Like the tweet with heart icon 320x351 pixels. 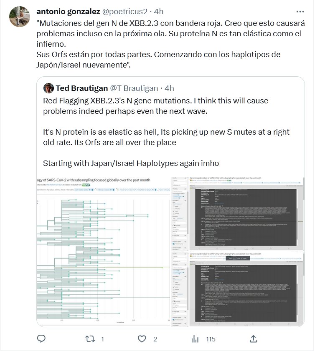pos(142,338)
